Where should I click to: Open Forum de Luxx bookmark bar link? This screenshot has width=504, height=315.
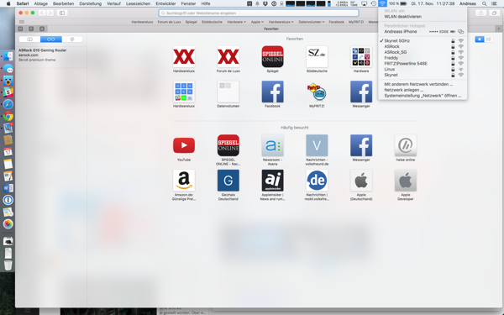(169, 22)
